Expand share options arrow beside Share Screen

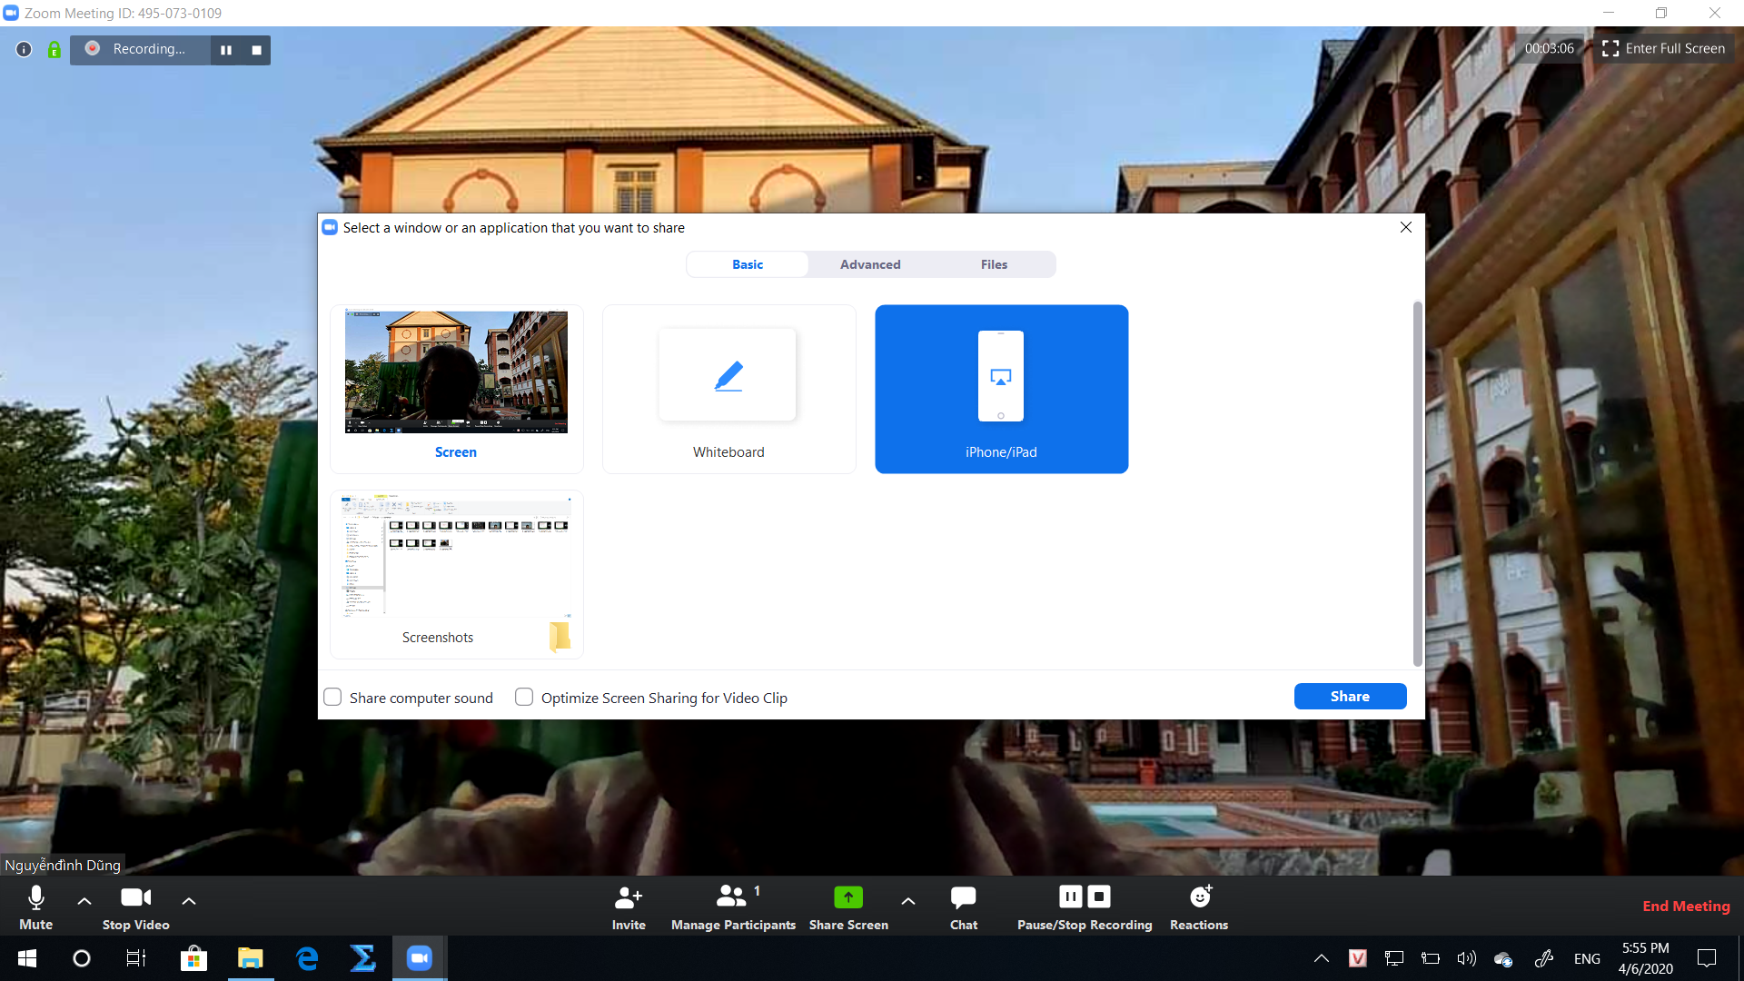[x=908, y=901]
